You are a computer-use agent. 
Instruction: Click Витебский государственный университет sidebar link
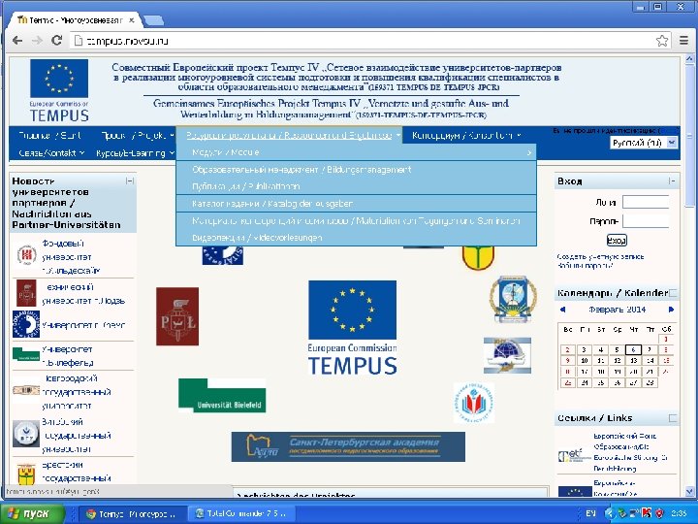coord(77,436)
